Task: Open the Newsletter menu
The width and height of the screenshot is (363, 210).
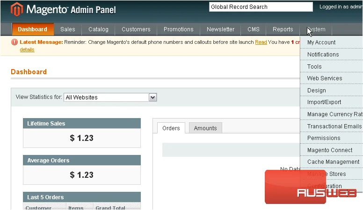Action: 221,29
